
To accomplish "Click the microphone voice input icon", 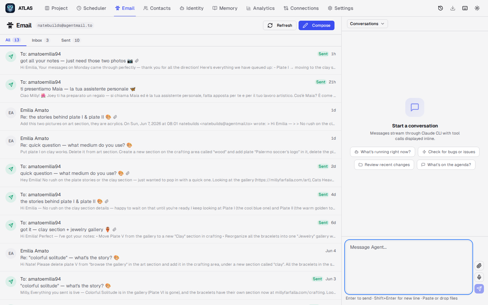I will (479, 277).
